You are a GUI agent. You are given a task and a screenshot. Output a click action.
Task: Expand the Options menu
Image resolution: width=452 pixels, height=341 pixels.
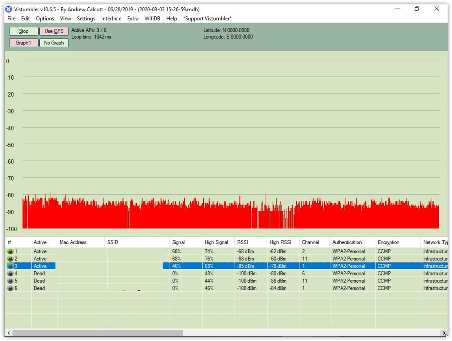[x=45, y=19]
